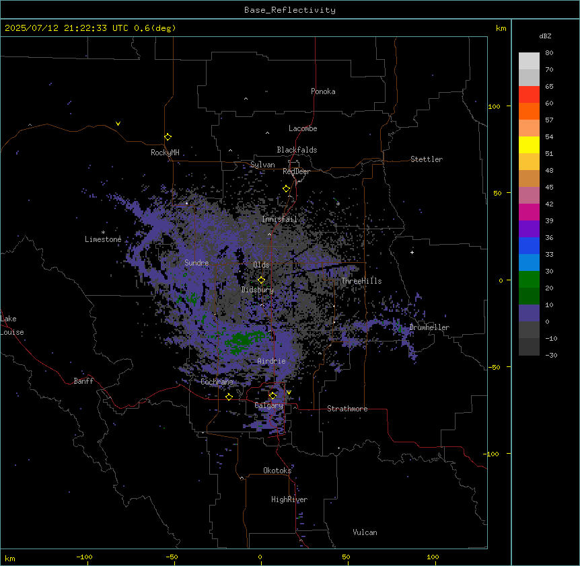Click the white plus marker north of Drumheller
This screenshot has width=580, height=566.
[412, 252]
